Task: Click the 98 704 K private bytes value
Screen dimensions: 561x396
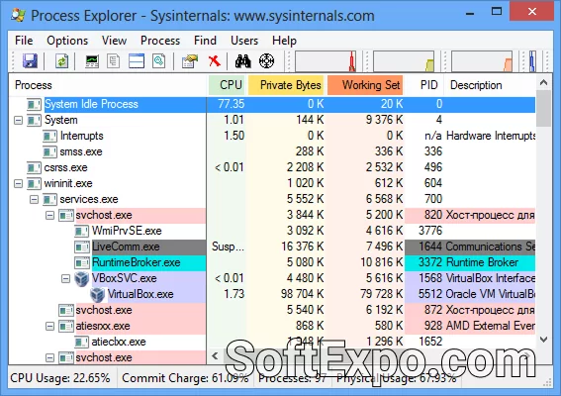Action: tap(303, 294)
